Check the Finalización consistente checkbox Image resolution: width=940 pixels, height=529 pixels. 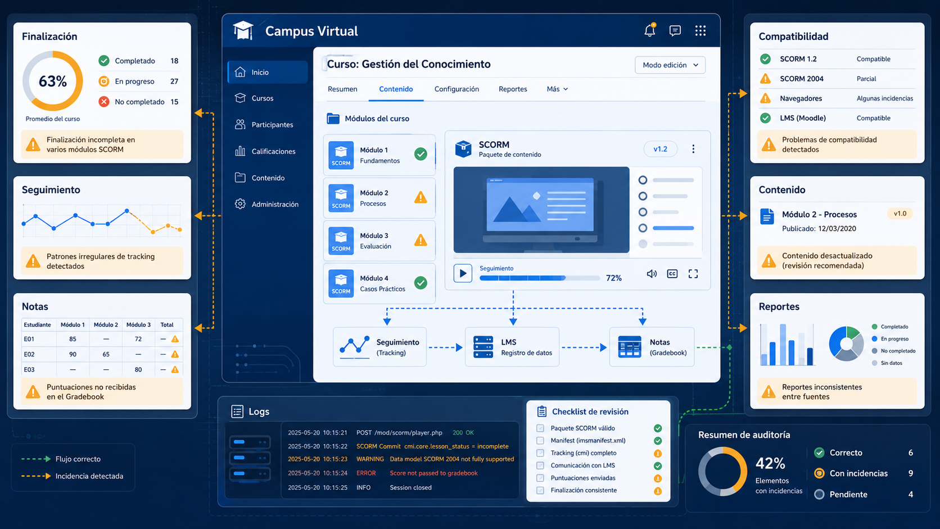[x=540, y=490]
